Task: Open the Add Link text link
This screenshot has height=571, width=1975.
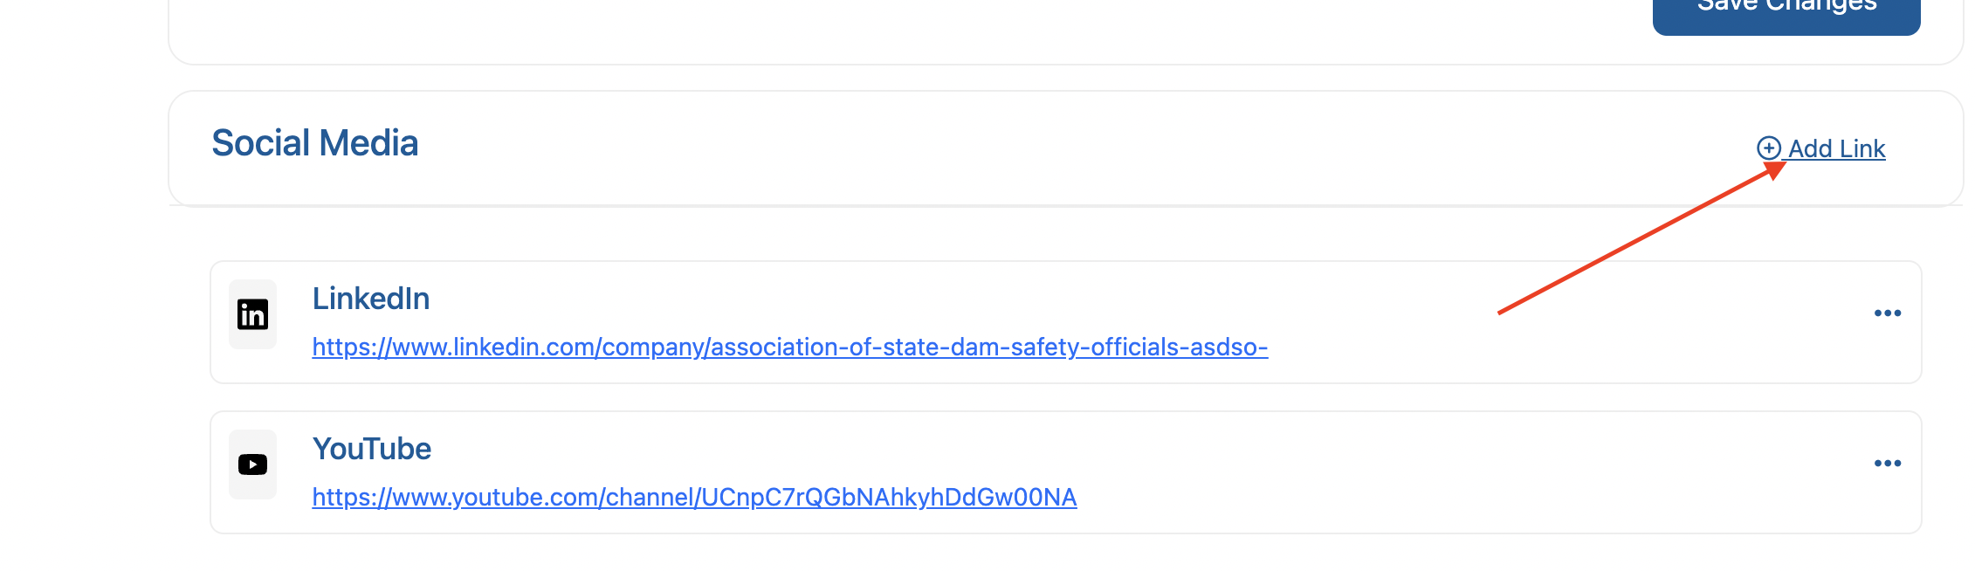Action: click(1835, 148)
